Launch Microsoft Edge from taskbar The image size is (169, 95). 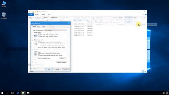[x=18, y=93]
